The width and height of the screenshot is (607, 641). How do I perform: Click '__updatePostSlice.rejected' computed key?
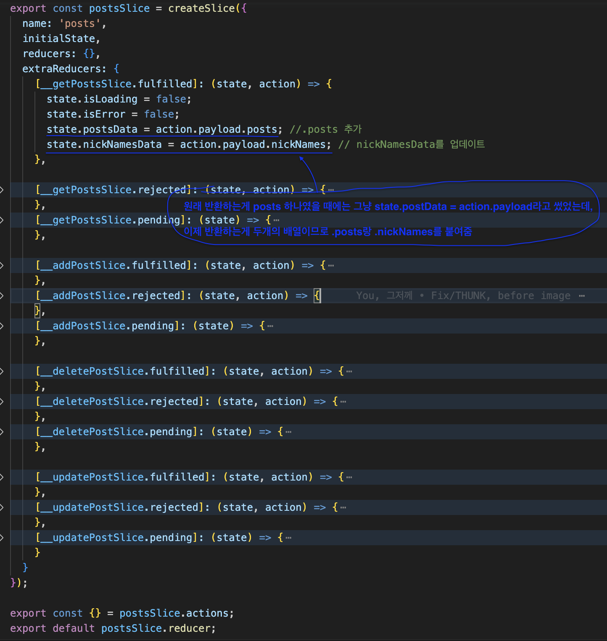(x=119, y=507)
